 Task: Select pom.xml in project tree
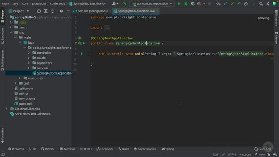point(25,104)
